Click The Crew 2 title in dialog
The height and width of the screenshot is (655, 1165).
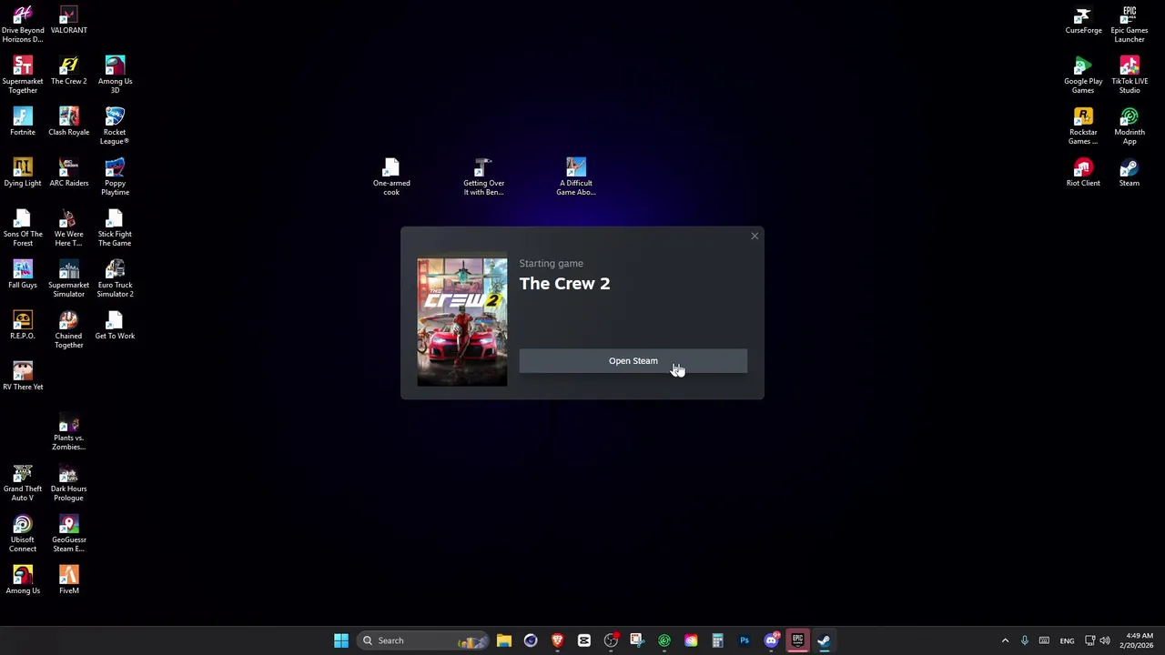[x=564, y=284]
